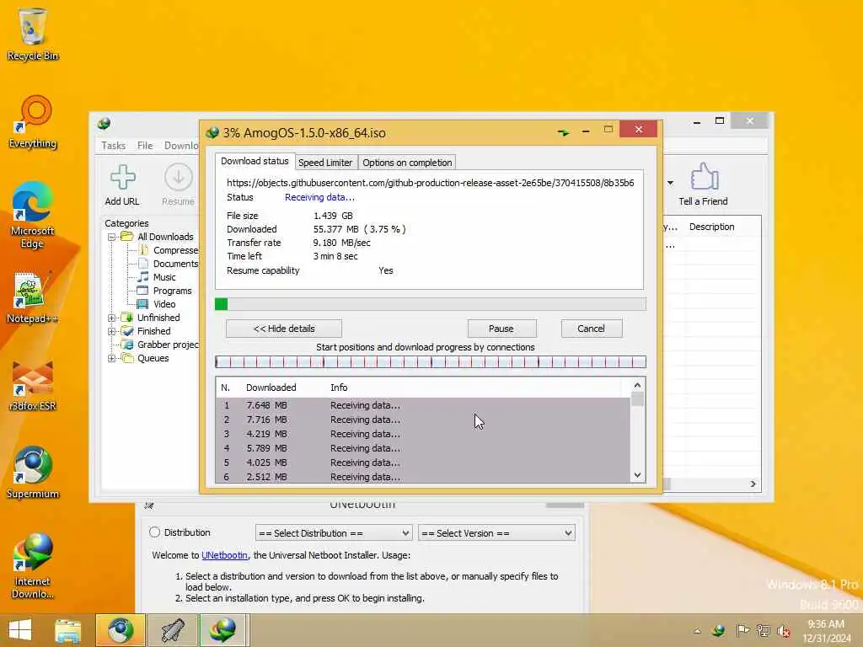
Task: Open File Explorer from the taskbar
Action: tap(67, 630)
